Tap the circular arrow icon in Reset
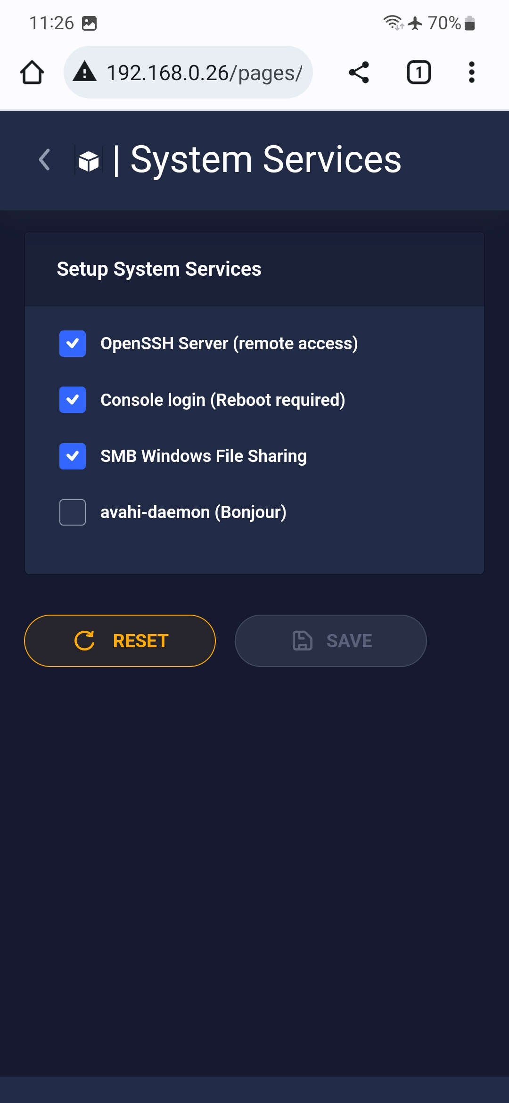509x1103 pixels. (85, 641)
